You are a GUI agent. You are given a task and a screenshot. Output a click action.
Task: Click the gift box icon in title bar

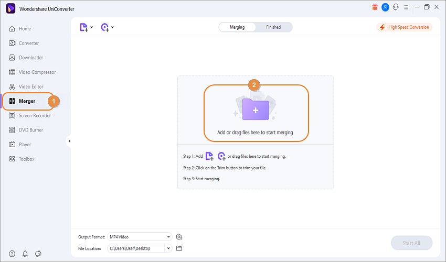coord(375,7)
